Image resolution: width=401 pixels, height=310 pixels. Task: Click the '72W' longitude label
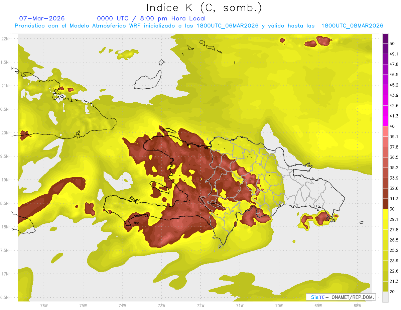coord(200,305)
